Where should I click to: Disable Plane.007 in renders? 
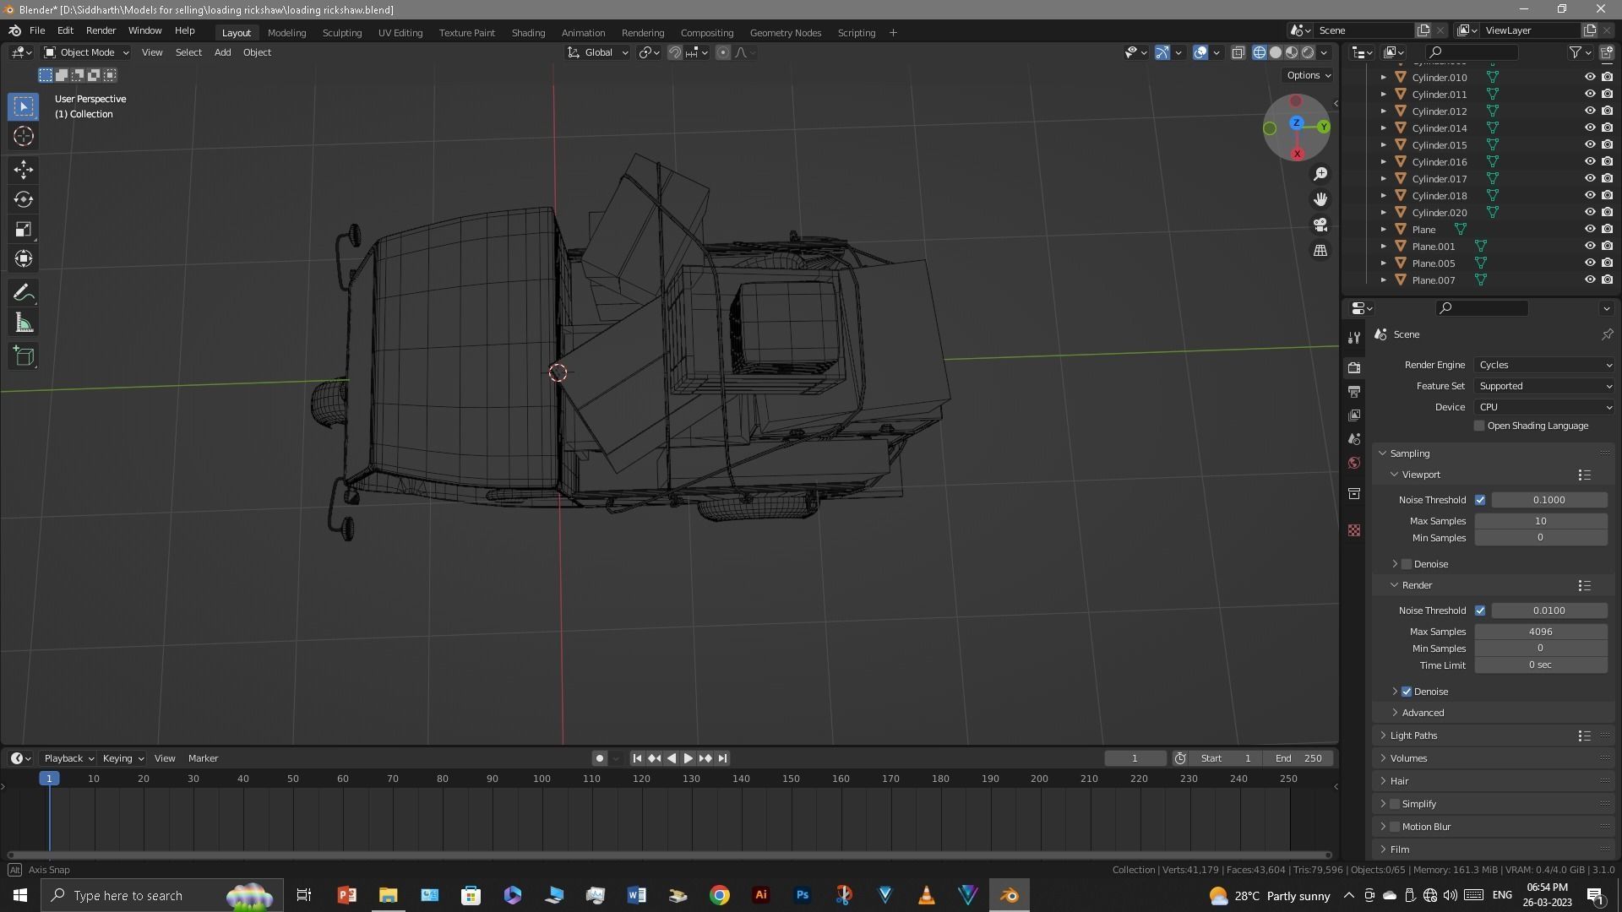1607,280
